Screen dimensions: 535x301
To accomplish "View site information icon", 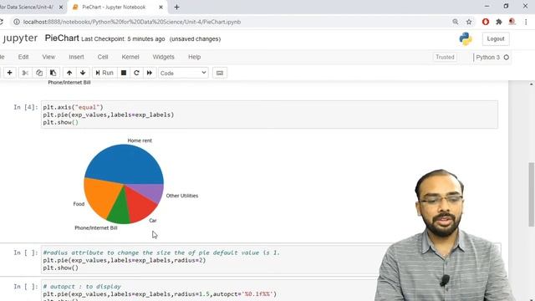I will [x=16, y=22].
